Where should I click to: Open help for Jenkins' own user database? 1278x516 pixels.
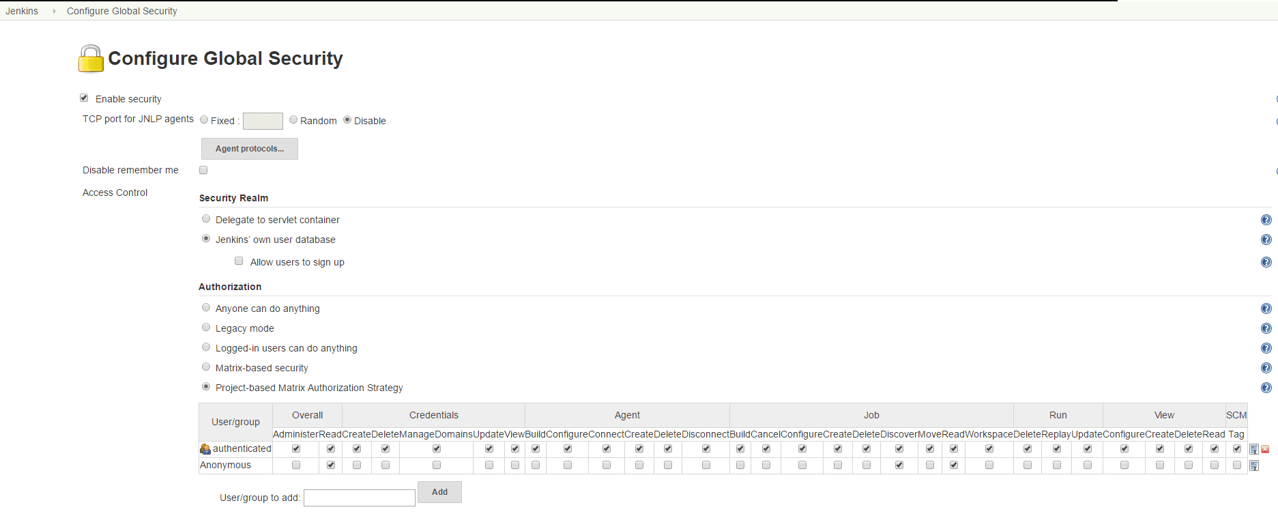click(x=1266, y=240)
